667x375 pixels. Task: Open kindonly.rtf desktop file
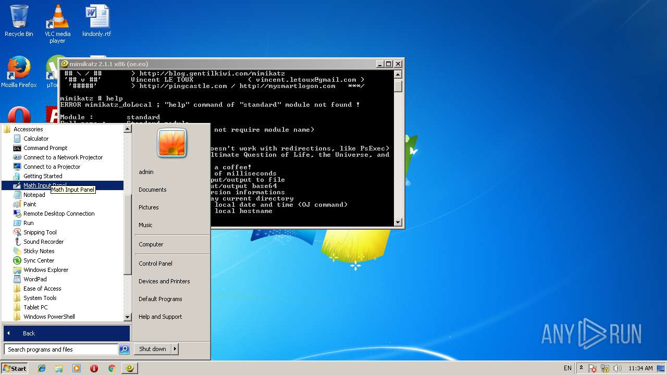97,21
